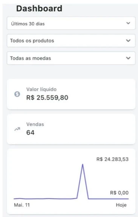Click the chevron on Últimos 30 dias
Viewport: 138px width, 217px height.
point(128,23)
